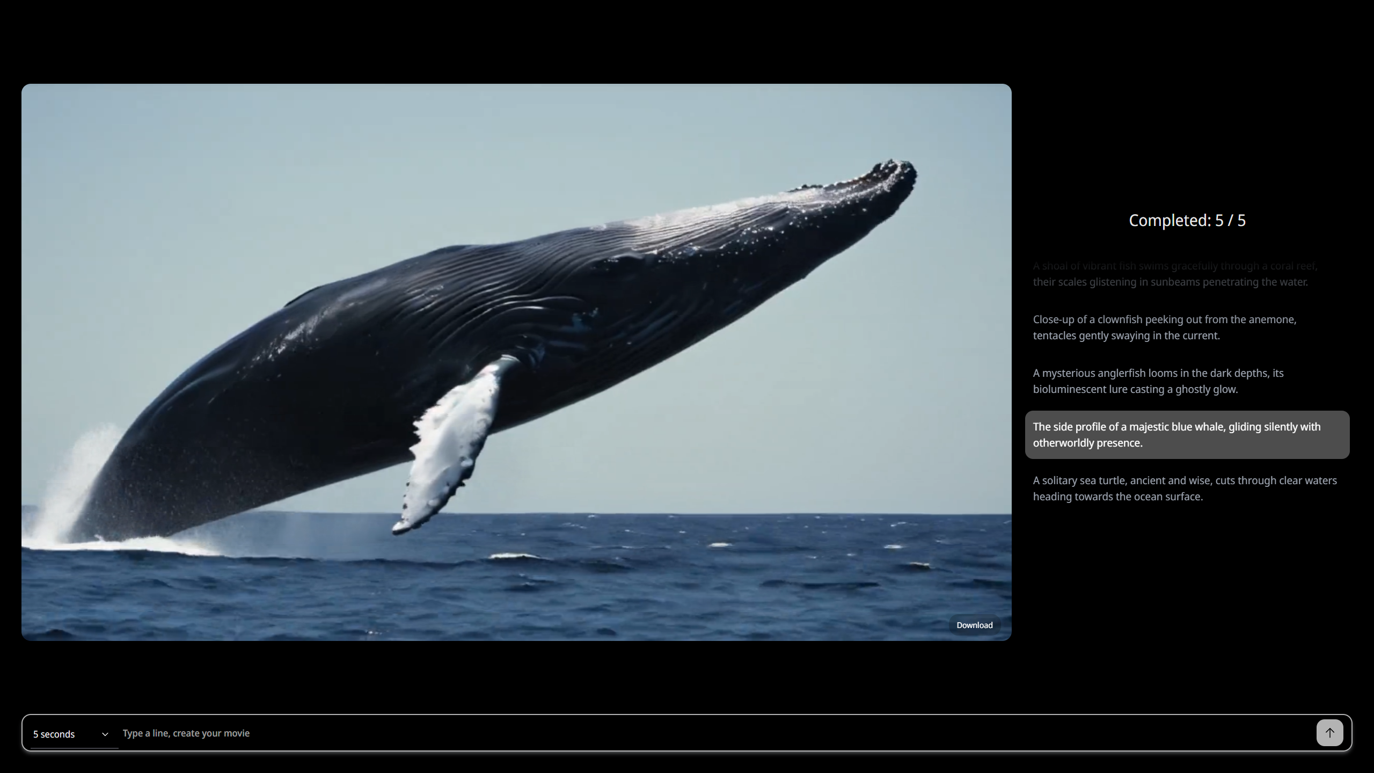Select the faded shoal of vibrant fish prompt
Viewport: 1374px width, 773px height.
click(x=1174, y=274)
